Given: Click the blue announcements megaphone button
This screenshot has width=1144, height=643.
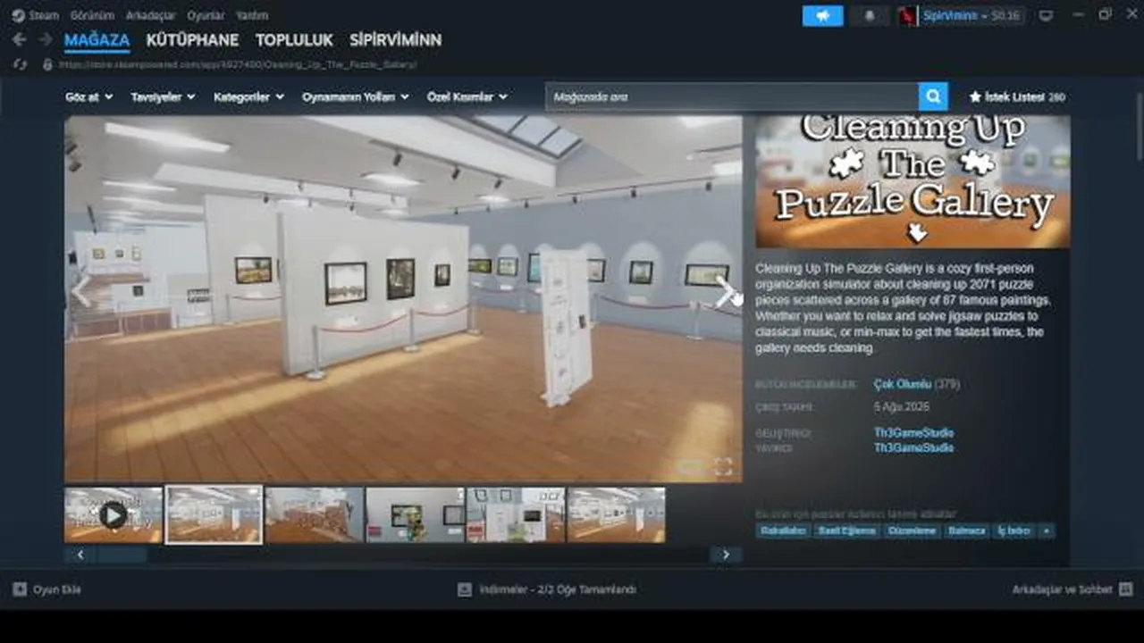Looking at the screenshot, I should point(822,16).
